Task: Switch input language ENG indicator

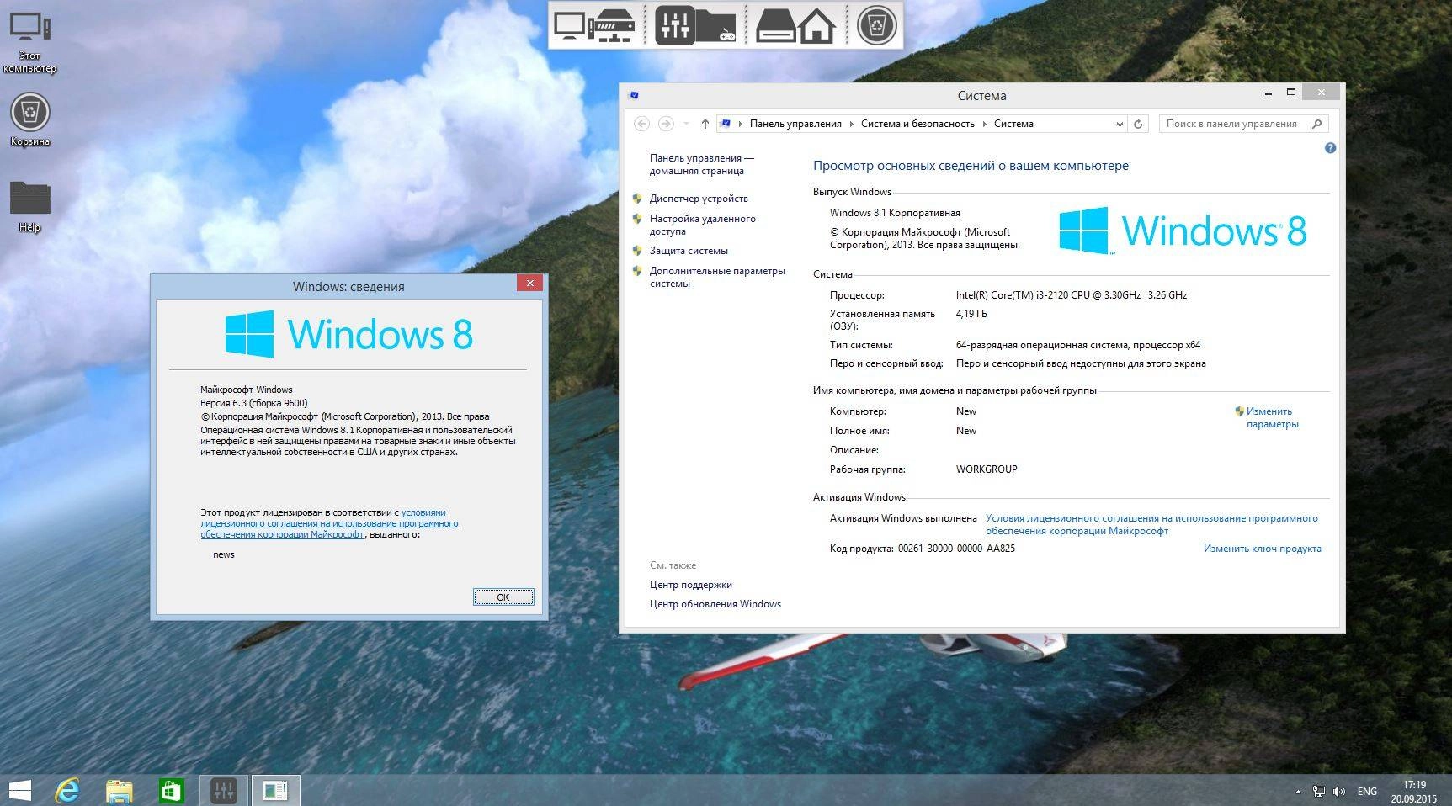Action: click(x=1367, y=792)
